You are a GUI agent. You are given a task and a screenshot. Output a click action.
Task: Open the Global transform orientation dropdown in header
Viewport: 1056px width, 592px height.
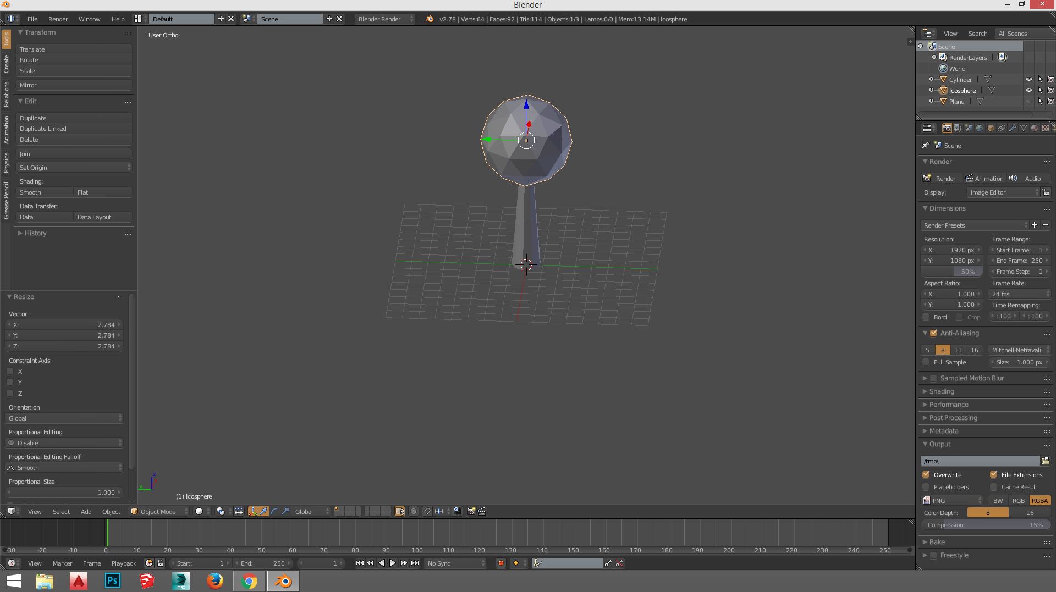(311, 511)
